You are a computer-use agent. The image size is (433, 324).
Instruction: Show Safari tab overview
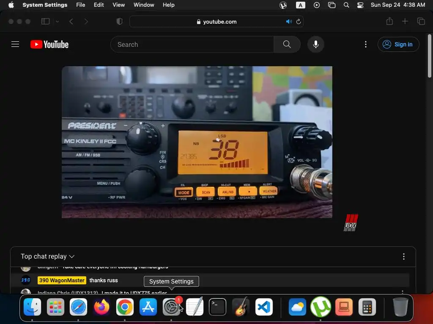[x=421, y=21]
